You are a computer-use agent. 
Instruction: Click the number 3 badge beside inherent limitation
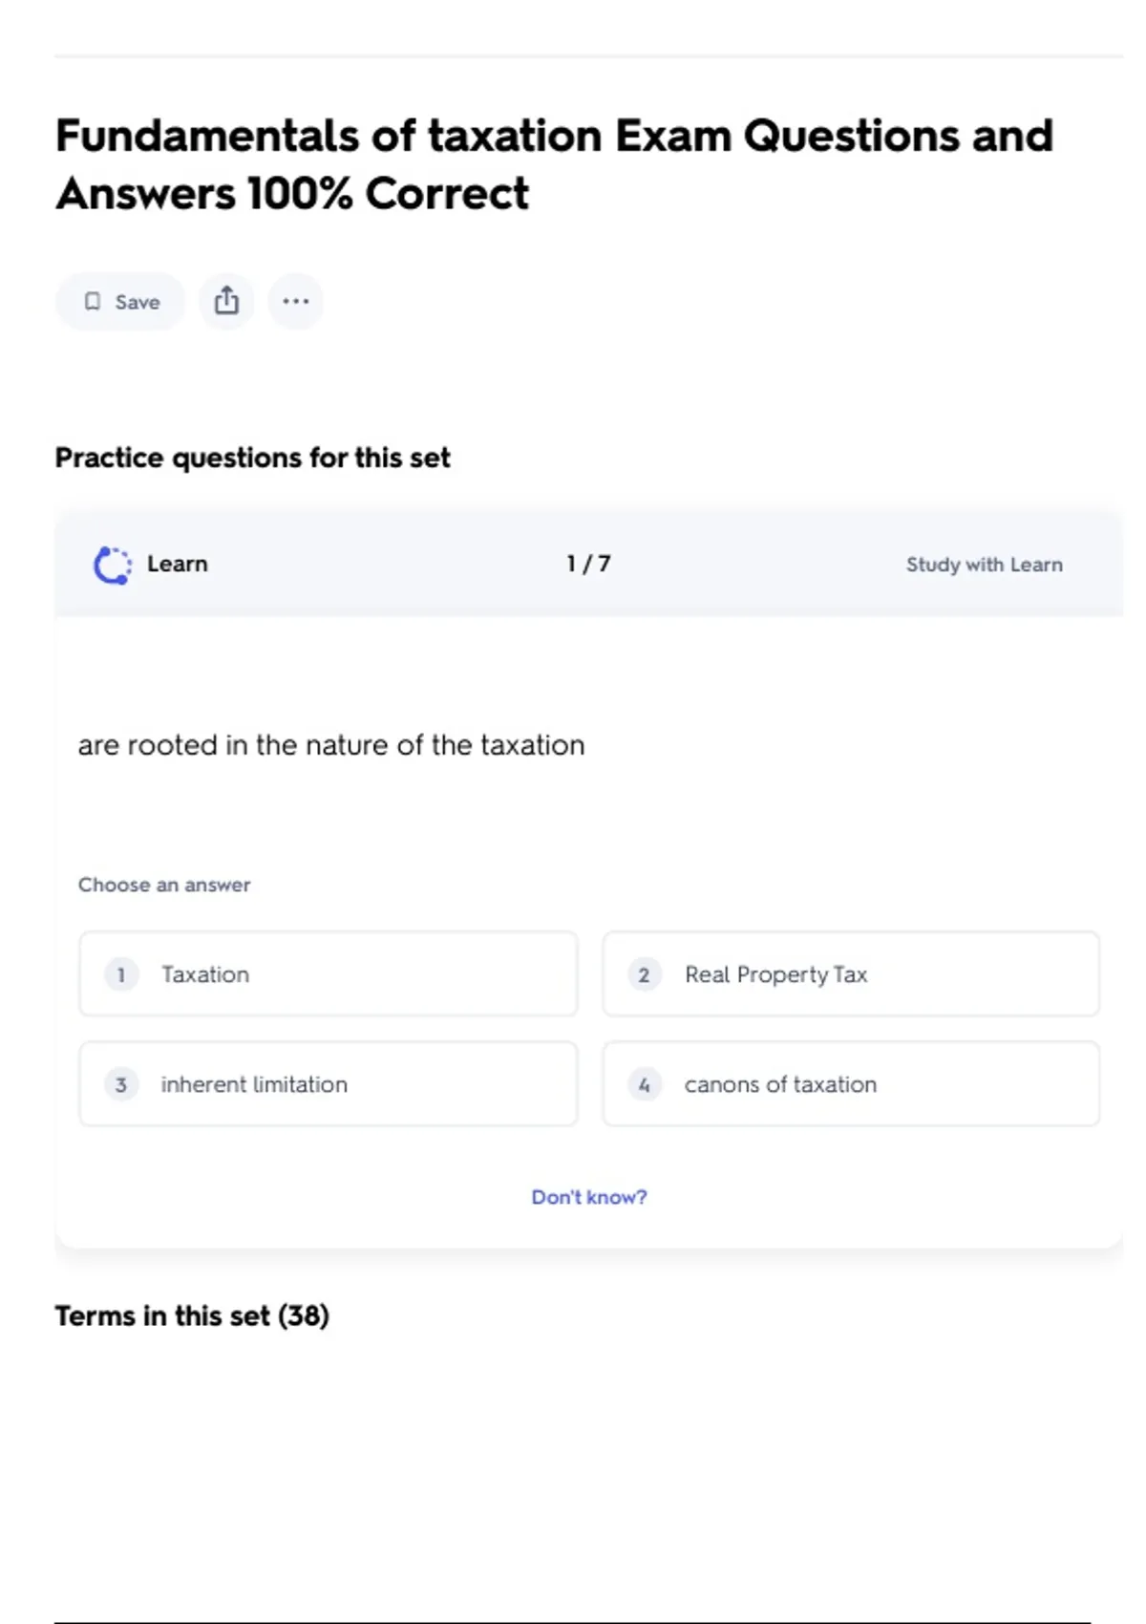[x=121, y=1084]
